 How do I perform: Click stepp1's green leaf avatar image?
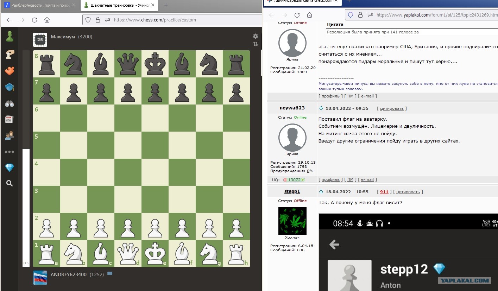(292, 221)
